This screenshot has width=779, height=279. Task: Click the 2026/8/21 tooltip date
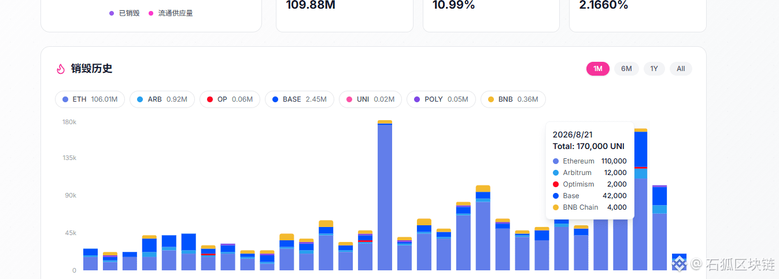(573, 135)
